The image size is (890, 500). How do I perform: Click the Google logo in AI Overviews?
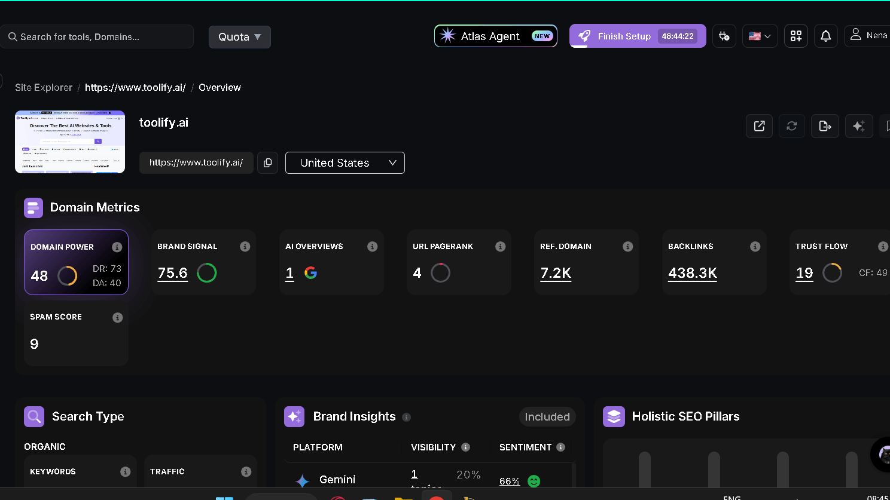point(310,273)
